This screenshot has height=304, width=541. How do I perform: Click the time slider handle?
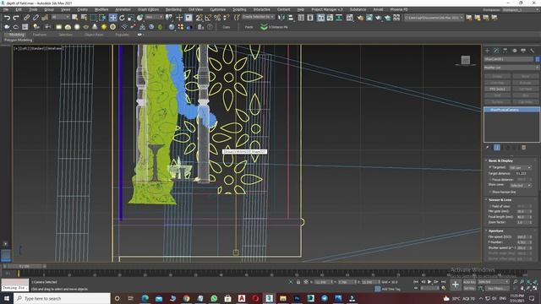(x=25, y=266)
